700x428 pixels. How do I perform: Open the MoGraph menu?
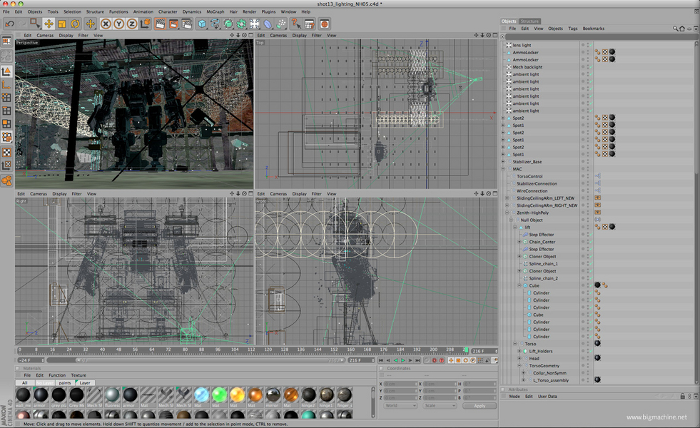click(215, 11)
